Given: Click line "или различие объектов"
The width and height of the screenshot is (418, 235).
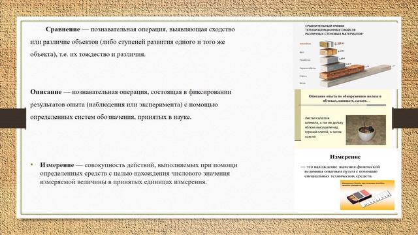Looking at the screenshot, I should (64, 42).
